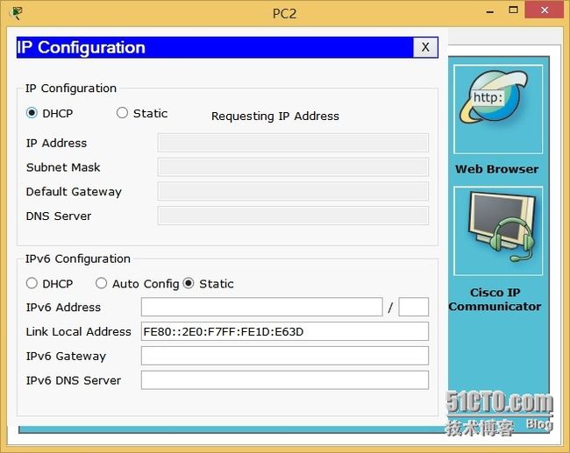Open the Web Browser desktop app
The height and width of the screenshot is (453, 570).
click(x=498, y=110)
